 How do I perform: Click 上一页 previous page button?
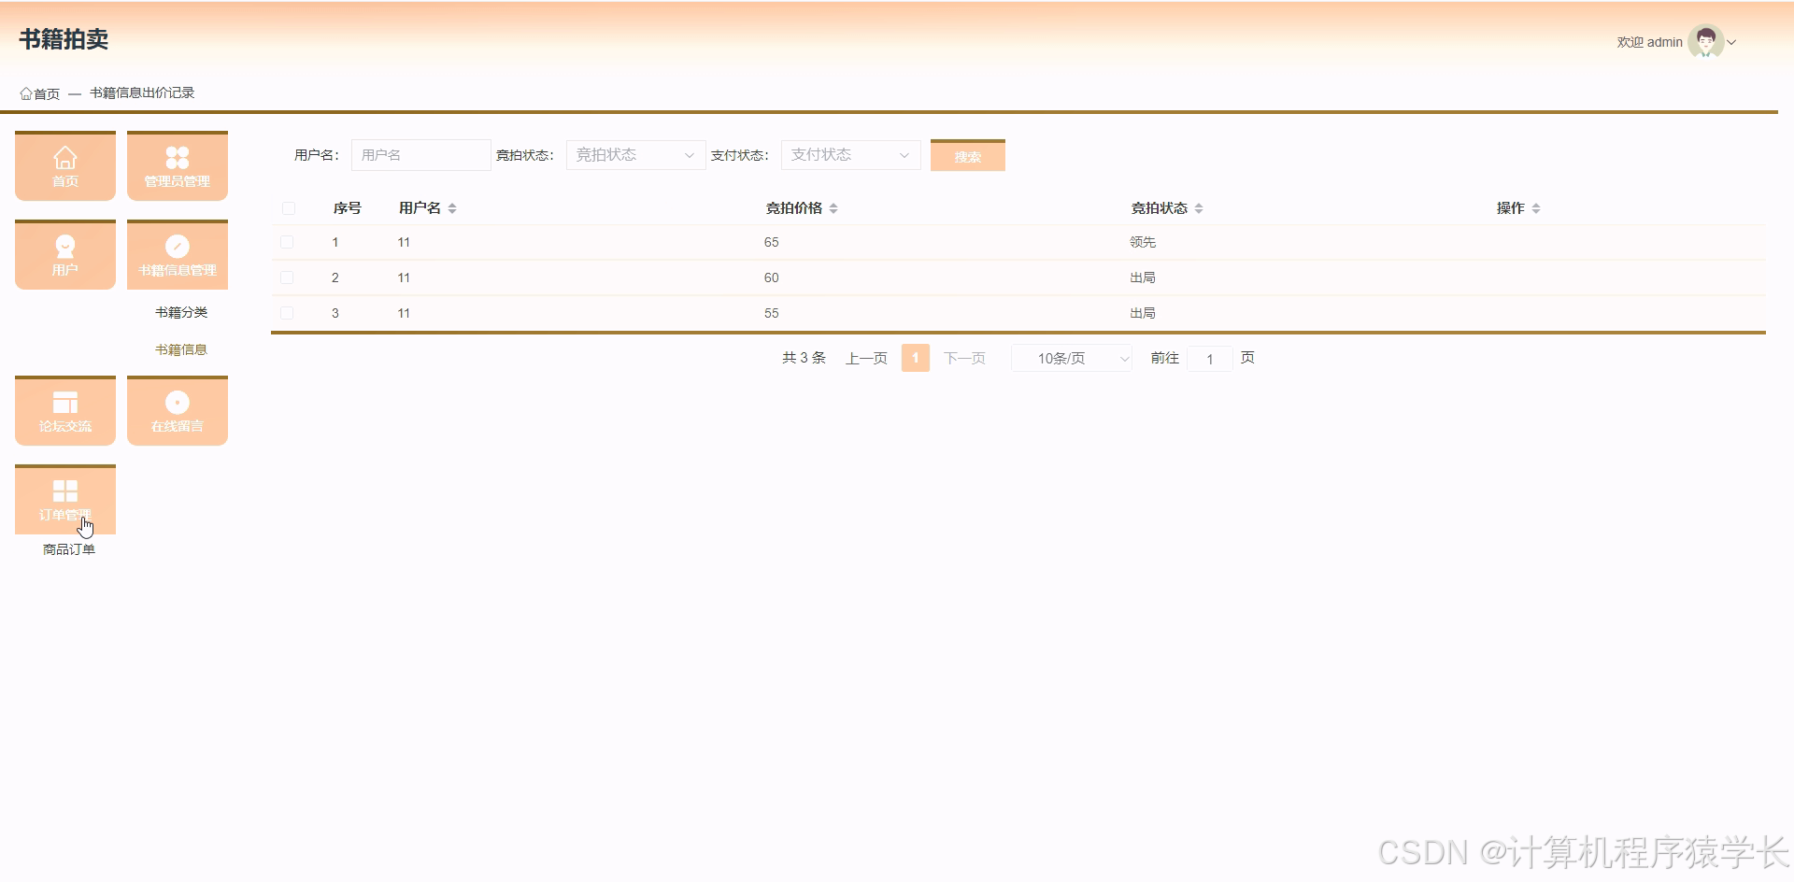866,358
